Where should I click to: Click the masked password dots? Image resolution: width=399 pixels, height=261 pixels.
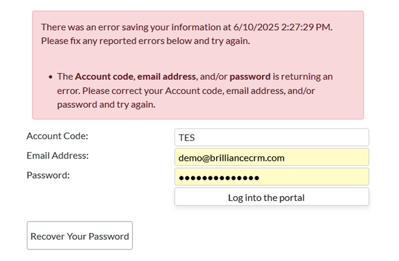tap(219, 177)
